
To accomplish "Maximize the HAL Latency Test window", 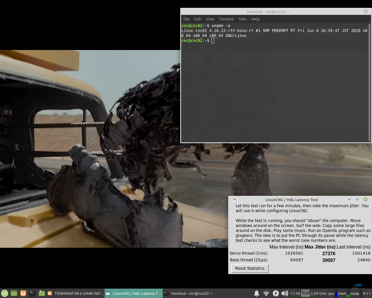I will [x=357, y=199].
